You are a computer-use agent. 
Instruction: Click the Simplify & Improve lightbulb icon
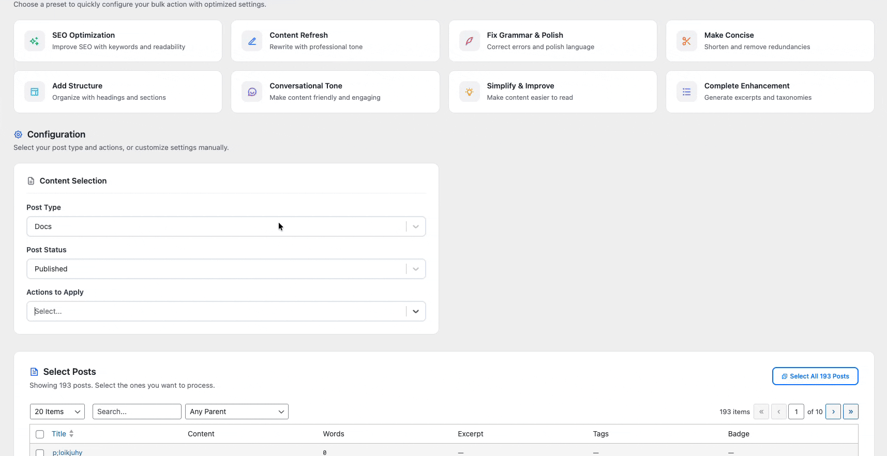[x=469, y=92]
